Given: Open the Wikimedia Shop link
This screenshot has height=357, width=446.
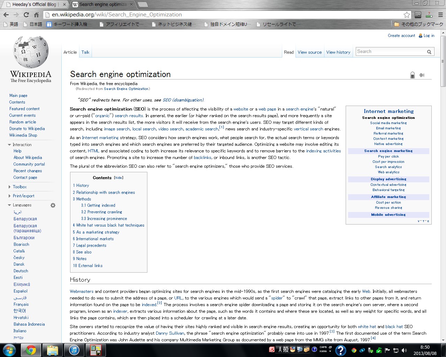Looking at the screenshot, I should [23, 135].
